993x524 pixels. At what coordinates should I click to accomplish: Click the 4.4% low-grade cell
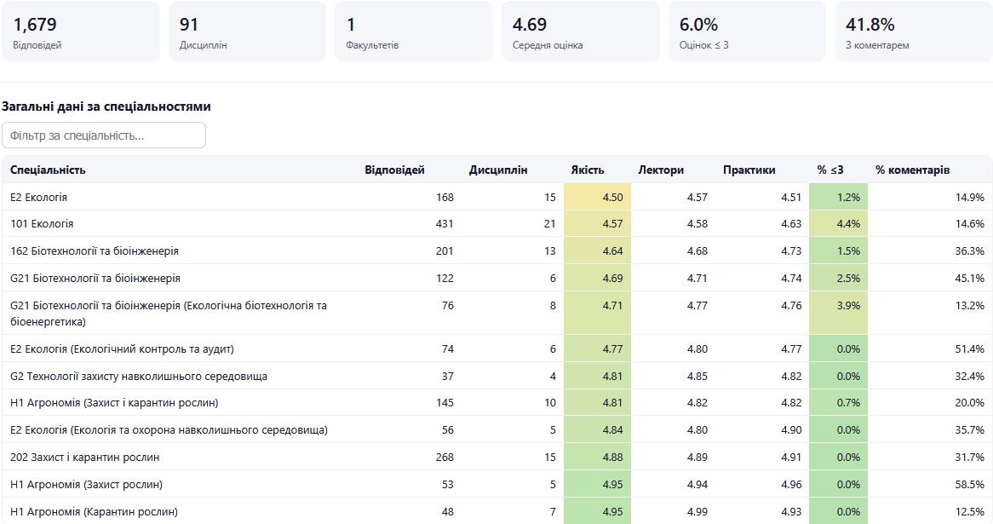coord(839,224)
